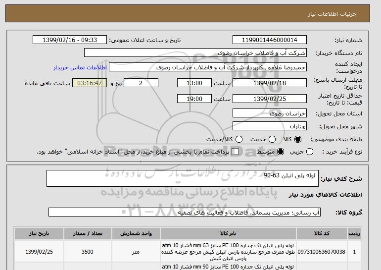The height and width of the screenshot is (270, 381).
Task: Click the نوع فرآیند خرید label
Action: click(342, 152)
